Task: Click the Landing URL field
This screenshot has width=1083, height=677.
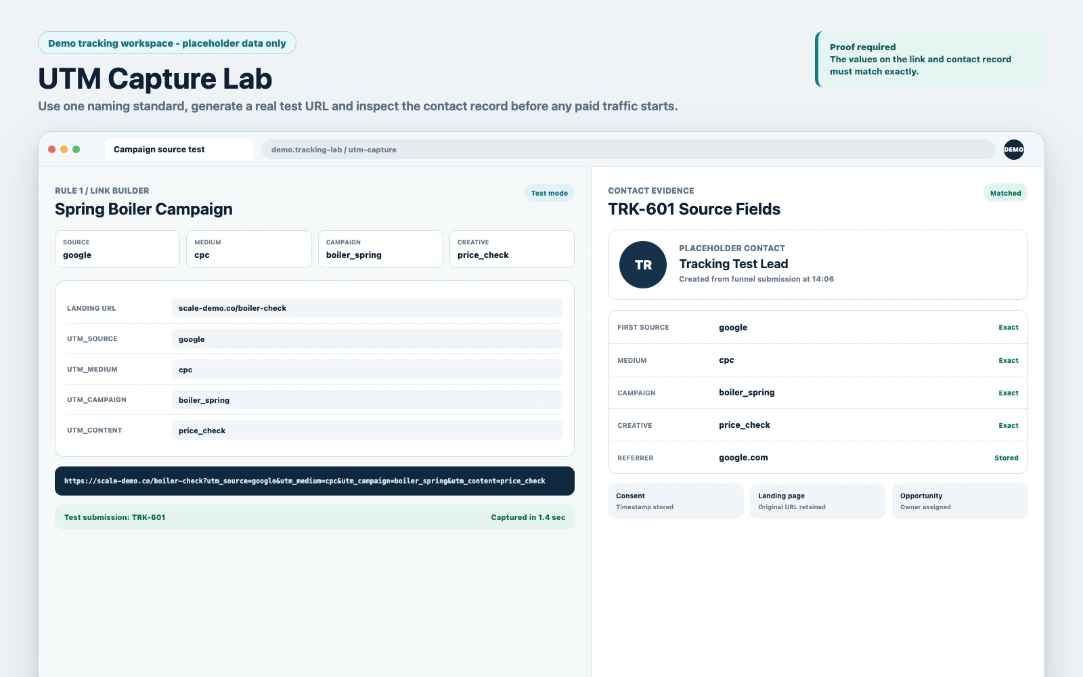Action: coord(367,308)
